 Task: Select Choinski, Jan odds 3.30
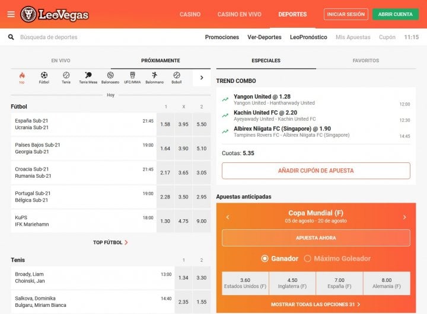pyautogui.click(x=202, y=278)
